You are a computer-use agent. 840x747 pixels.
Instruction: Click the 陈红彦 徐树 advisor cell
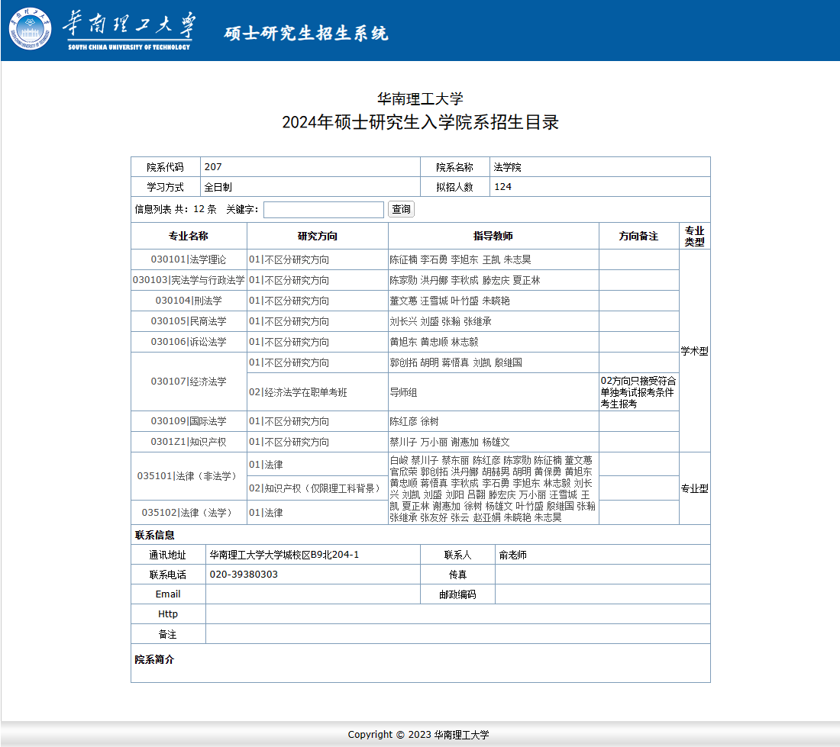pos(493,421)
